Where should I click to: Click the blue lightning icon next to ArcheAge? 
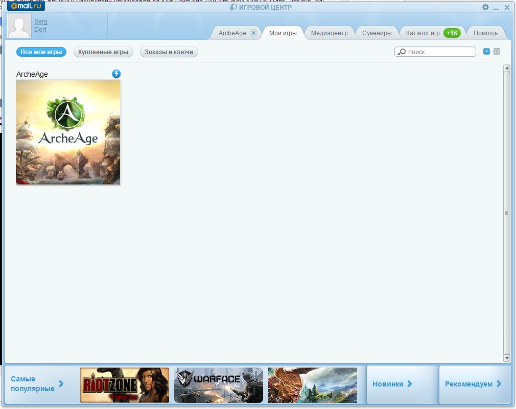(x=116, y=74)
